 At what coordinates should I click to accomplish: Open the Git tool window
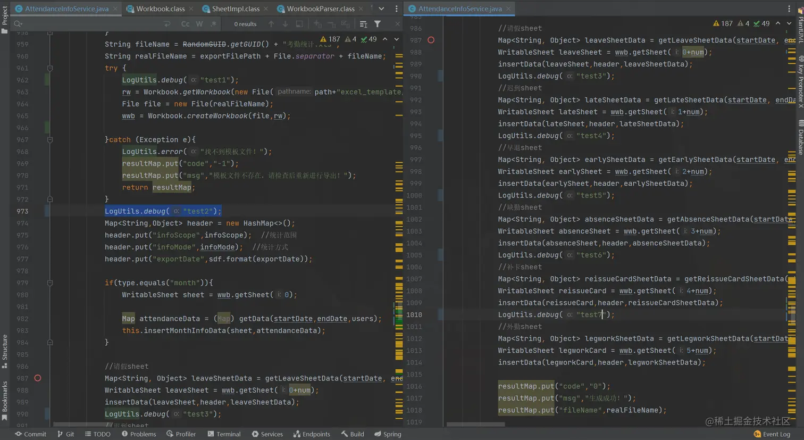(x=65, y=434)
